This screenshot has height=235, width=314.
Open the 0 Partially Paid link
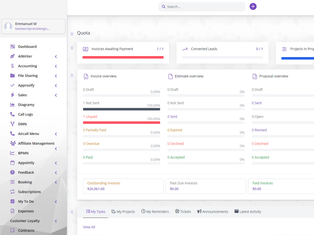click(95, 130)
